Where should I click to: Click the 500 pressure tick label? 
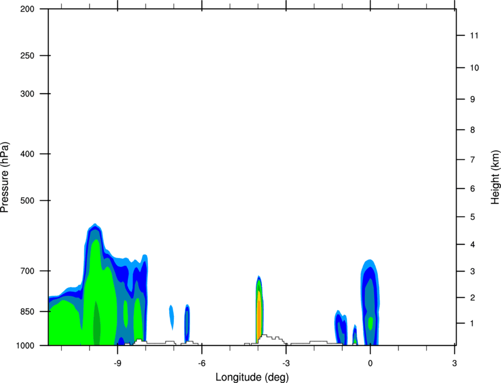click(x=28, y=200)
